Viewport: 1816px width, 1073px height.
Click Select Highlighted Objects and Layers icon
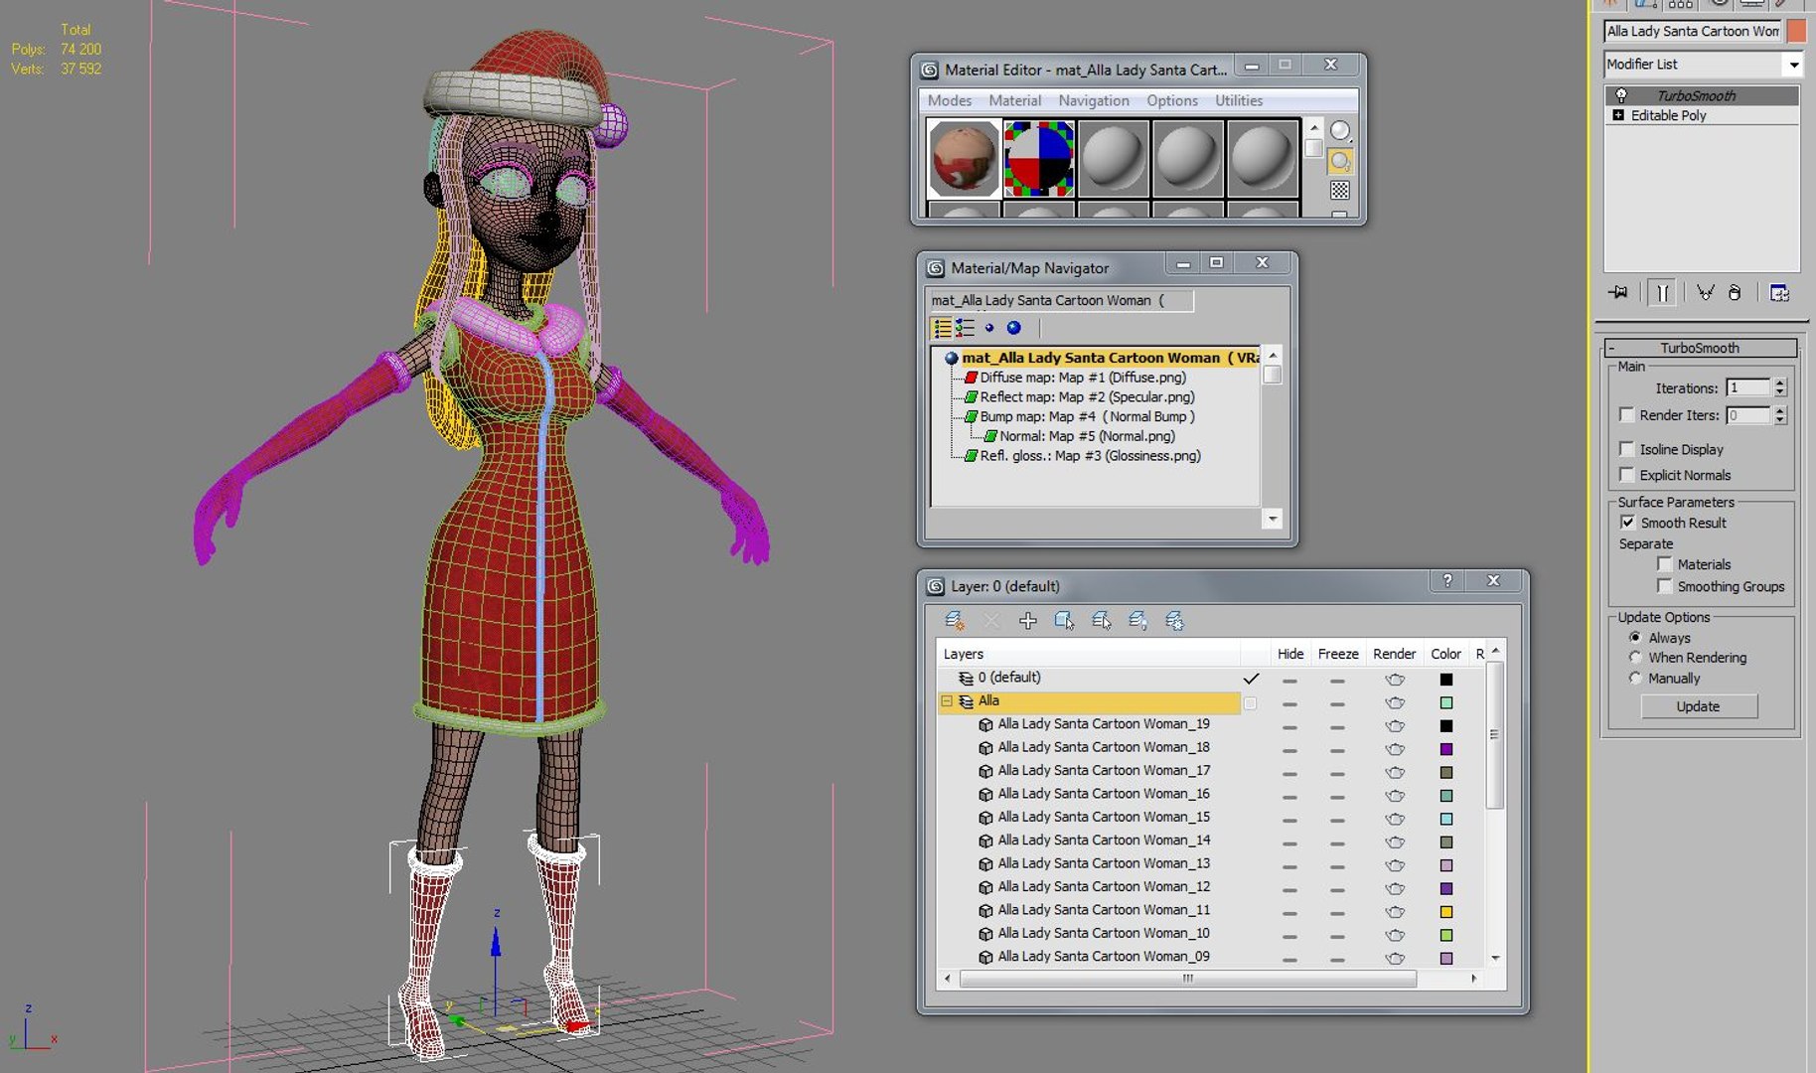(x=1064, y=621)
